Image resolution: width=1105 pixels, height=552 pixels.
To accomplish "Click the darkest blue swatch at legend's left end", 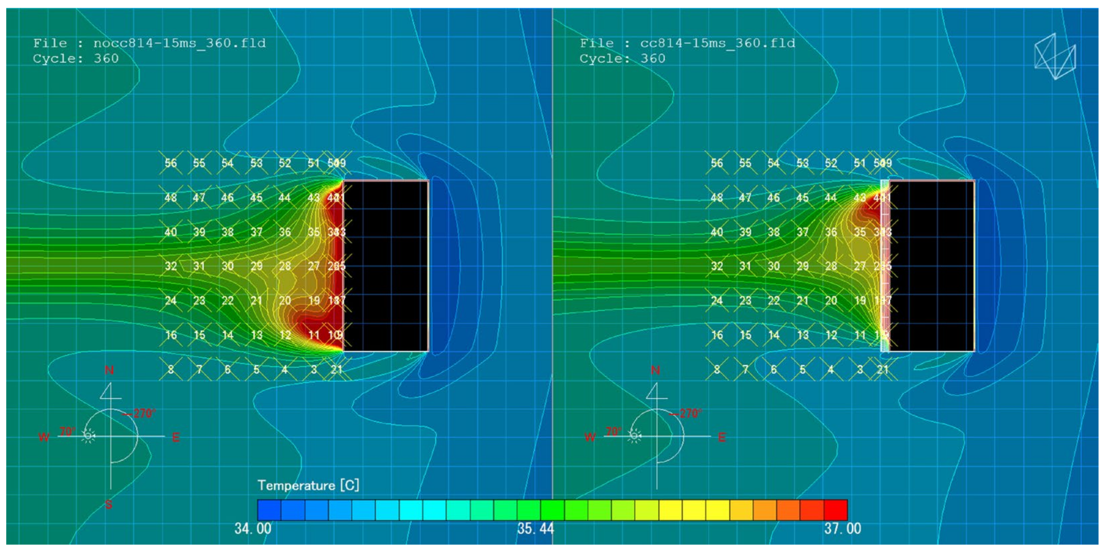I will click(269, 510).
